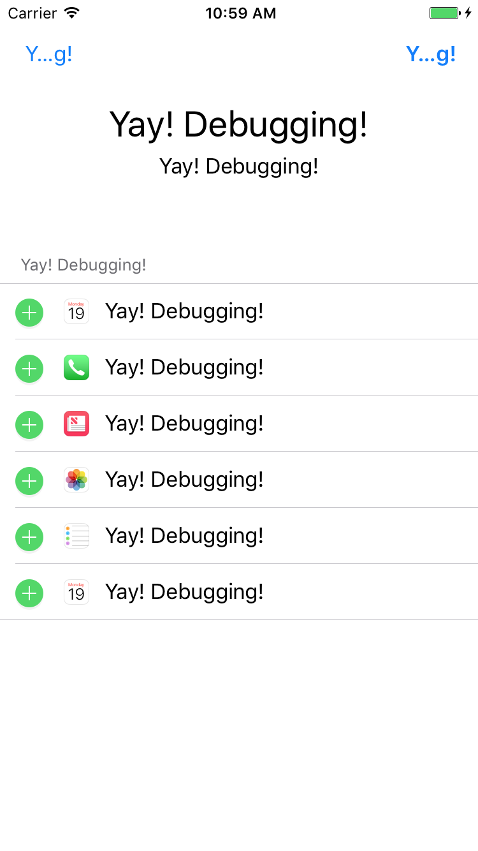This screenshot has height=851, width=478.
Task: Tap the Calendar icon showing Monday 19 in last row
Action: pos(76,592)
